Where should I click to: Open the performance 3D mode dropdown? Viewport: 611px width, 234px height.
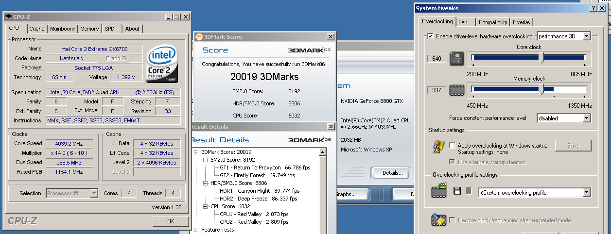[x=586, y=36]
